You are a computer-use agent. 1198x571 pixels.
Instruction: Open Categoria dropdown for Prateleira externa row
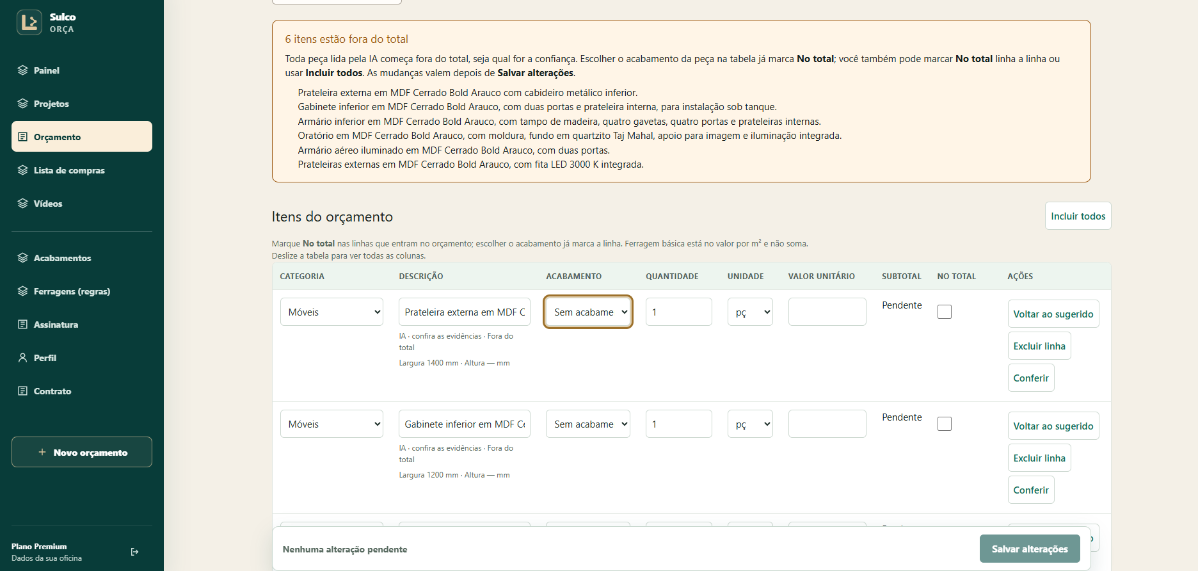coord(331,312)
